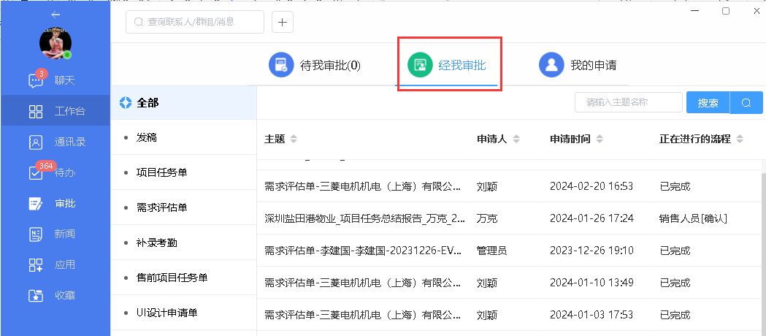The image size is (766, 336).
Task: Click the blue 搜索 button
Action: (x=708, y=103)
